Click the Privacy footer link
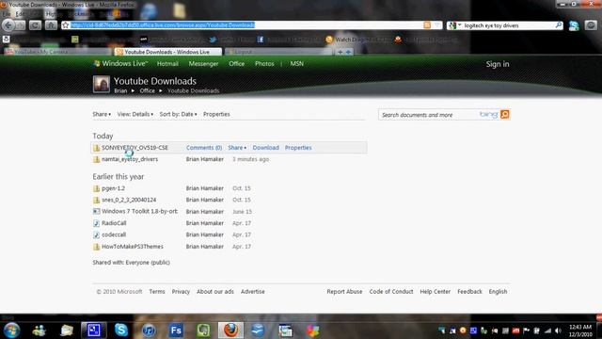This screenshot has height=339, width=602. click(x=181, y=292)
